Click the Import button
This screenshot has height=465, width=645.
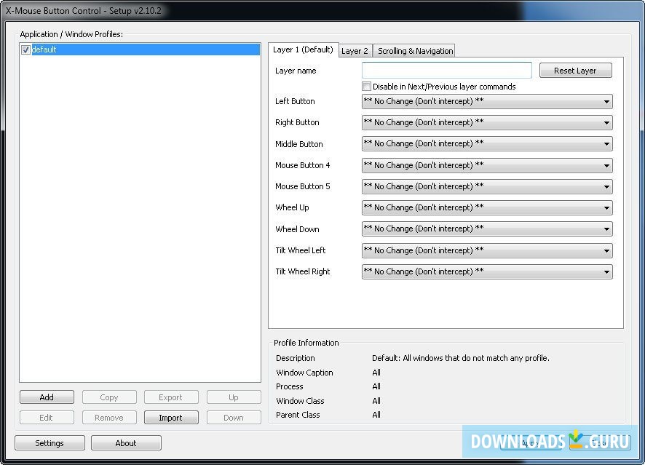click(x=171, y=417)
